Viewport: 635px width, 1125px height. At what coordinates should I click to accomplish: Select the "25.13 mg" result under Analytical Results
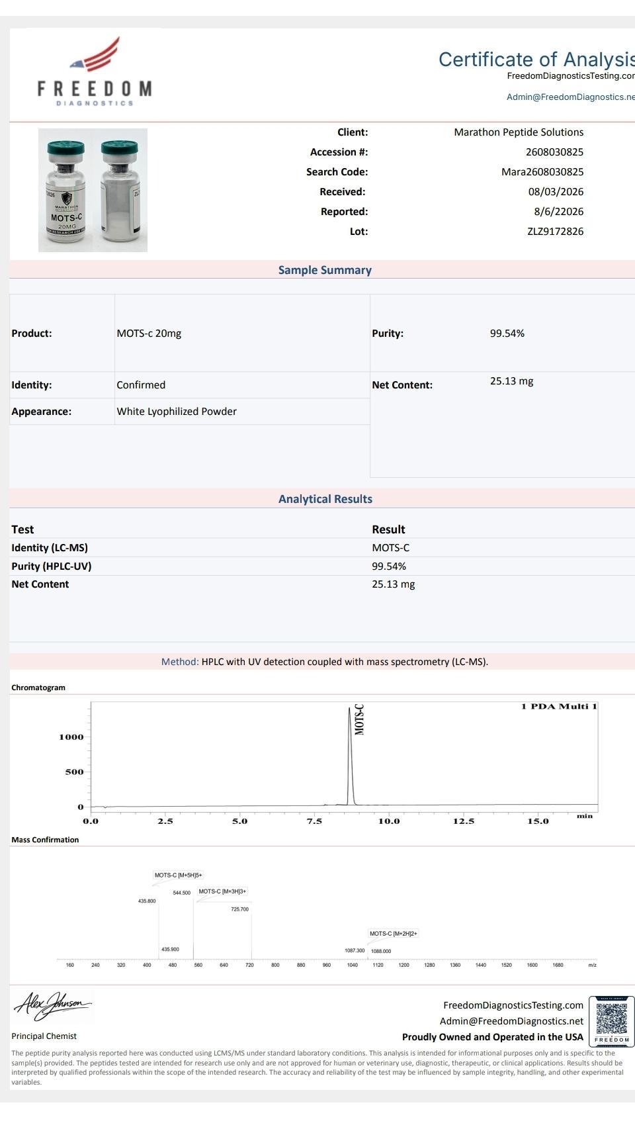click(x=394, y=584)
